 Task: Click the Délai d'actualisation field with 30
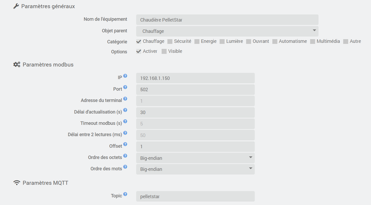point(195,112)
